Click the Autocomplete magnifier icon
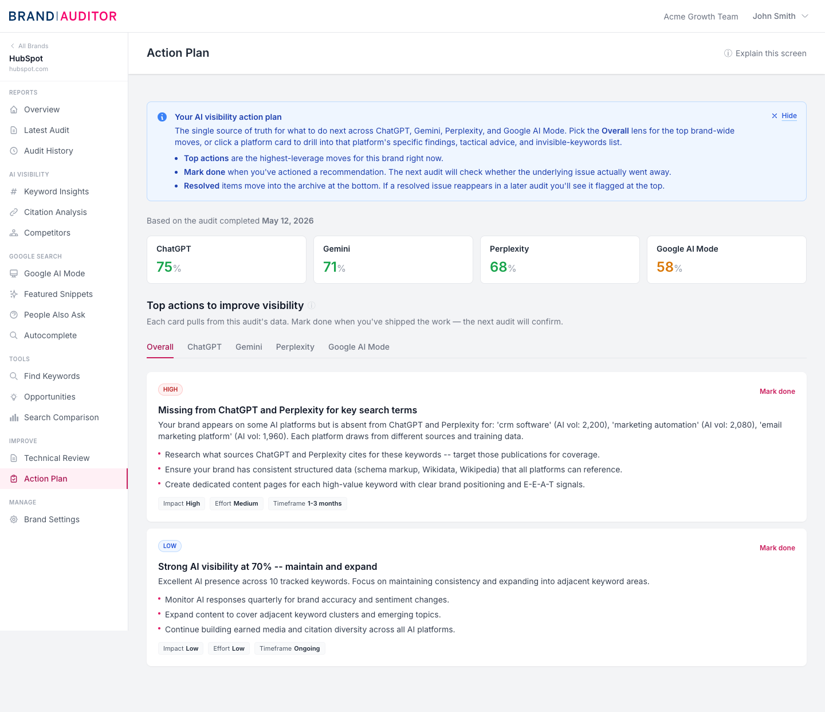Image resolution: width=825 pixels, height=712 pixels. (14, 335)
